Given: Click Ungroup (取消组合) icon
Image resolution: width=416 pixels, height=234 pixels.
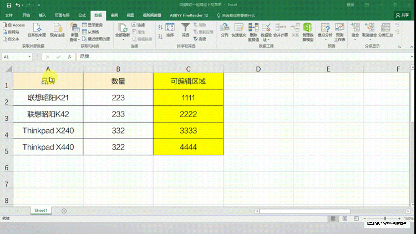Looking at the screenshot, I should (369, 28).
